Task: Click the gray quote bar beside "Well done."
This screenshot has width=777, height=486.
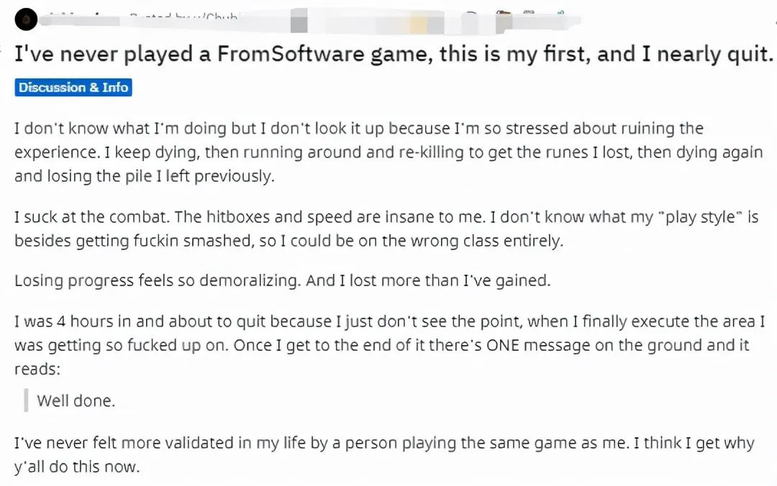Action: tap(26, 400)
